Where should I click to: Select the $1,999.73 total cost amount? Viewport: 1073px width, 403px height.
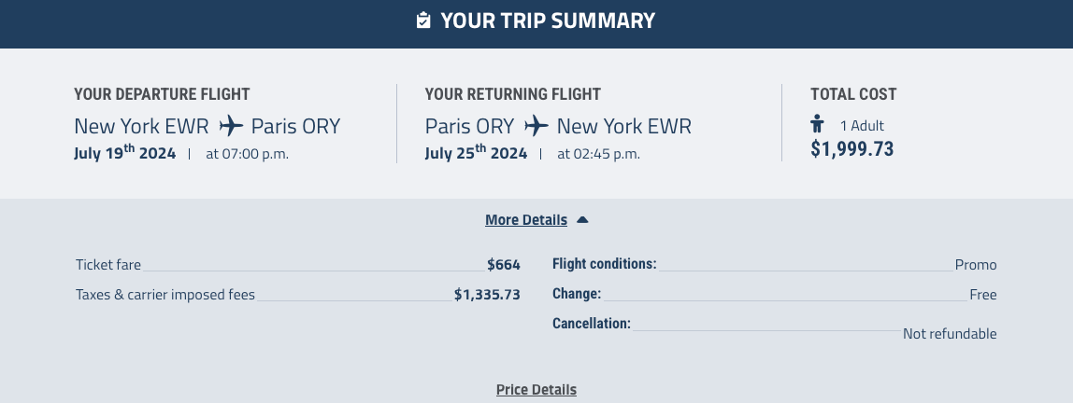(851, 148)
